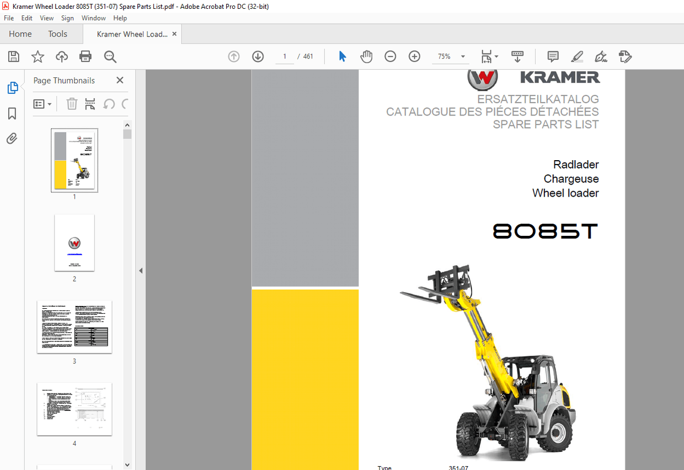Viewport: 684px width, 470px height.
Task: Highlight text with the highlighter tool
Action: click(576, 56)
